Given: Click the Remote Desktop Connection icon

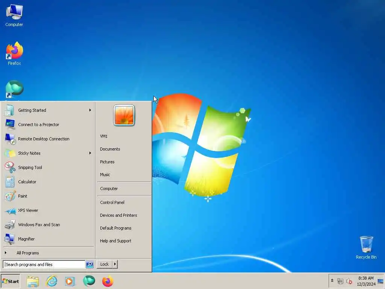Looking at the screenshot, I should point(10,139).
